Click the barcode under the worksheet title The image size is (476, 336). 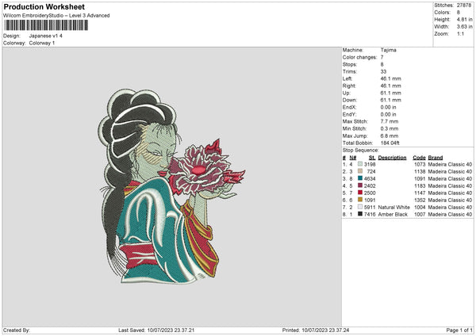tap(46, 25)
